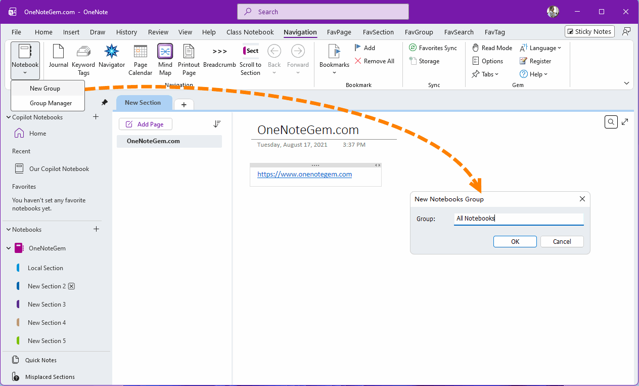Add a new section tab
639x386 pixels.
tap(184, 104)
